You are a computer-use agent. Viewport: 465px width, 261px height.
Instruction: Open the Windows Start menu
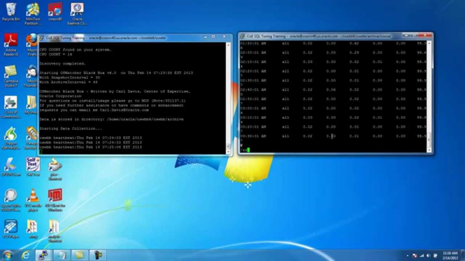(8, 255)
